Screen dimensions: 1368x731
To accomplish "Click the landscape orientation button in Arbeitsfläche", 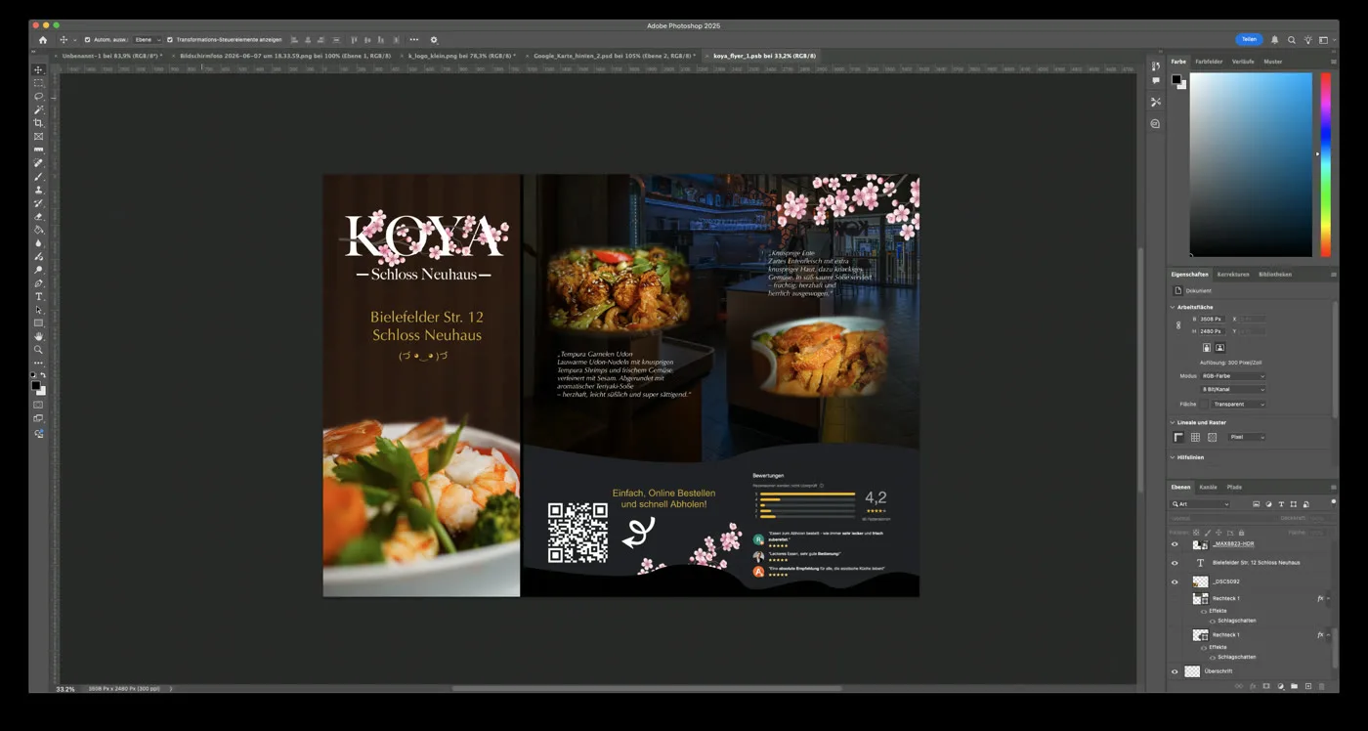I will pyautogui.click(x=1219, y=347).
